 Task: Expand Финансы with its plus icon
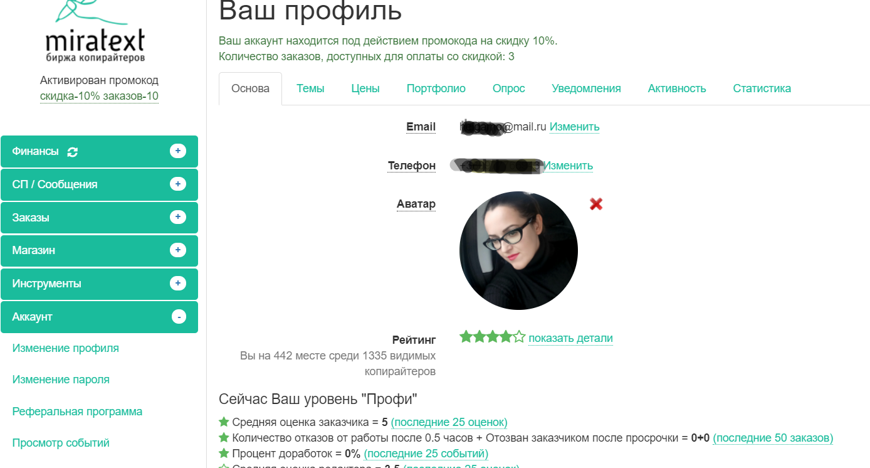click(x=178, y=151)
